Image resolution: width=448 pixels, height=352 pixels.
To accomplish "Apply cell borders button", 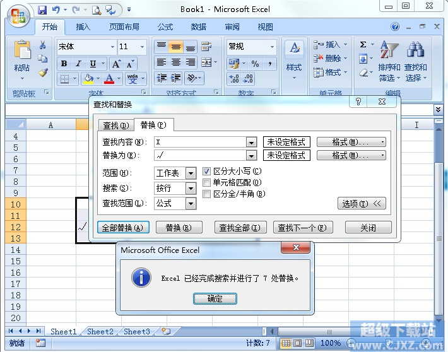I will (64, 78).
